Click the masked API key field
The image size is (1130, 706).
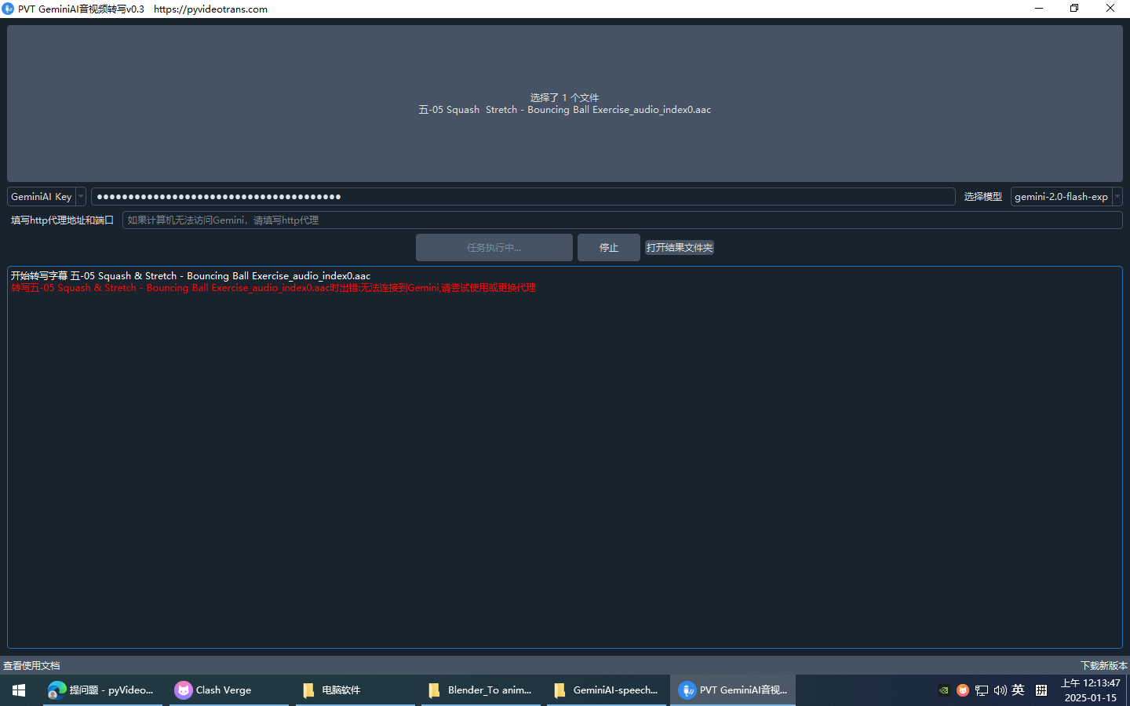click(x=523, y=197)
